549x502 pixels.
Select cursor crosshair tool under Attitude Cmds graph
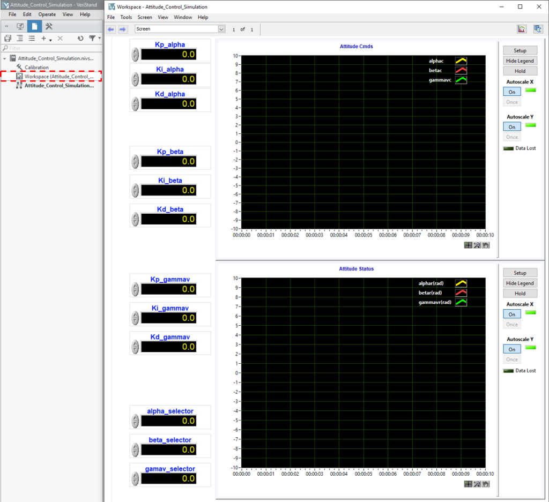pos(468,245)
